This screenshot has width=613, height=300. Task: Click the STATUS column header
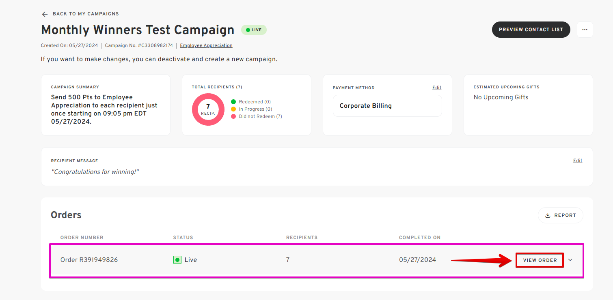point(183,238)
